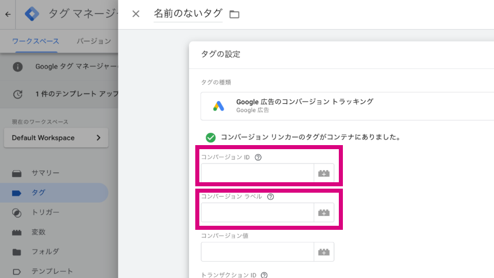Click the help icon beside トランザクション ID
The width and height of the screenshot is (494, 278).
pyautogui.click(x=264, y=275)
